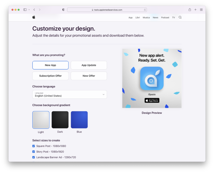Show the tab overview grid

point(201,10)
